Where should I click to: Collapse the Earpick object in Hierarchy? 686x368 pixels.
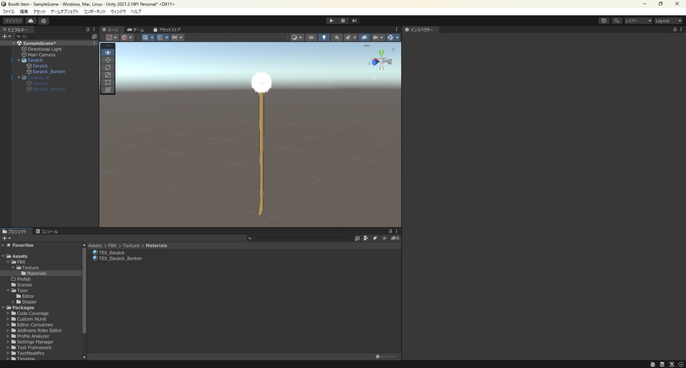[19, 60]
